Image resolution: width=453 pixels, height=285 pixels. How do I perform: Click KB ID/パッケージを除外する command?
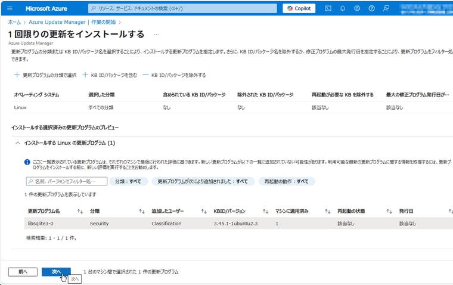tap(175, 75)
